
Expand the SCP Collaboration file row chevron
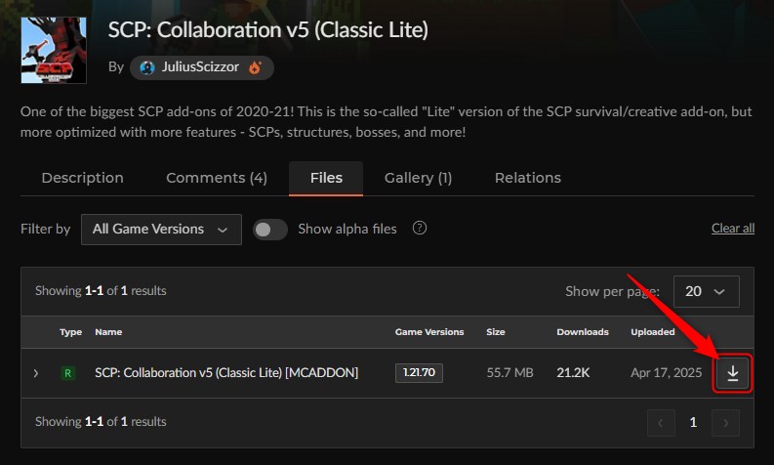point(35,373)
